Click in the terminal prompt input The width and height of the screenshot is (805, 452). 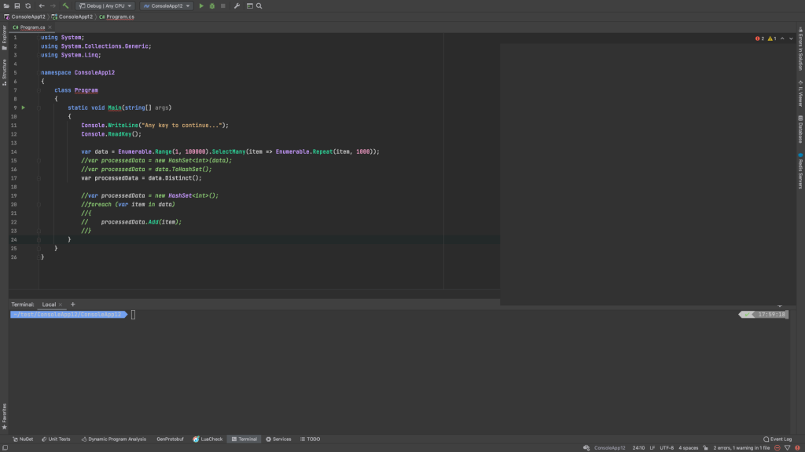point(134,315)
